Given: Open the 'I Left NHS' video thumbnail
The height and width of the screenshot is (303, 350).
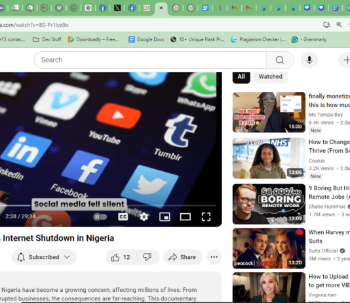Looking at the screenshot, I should (269, 158).
